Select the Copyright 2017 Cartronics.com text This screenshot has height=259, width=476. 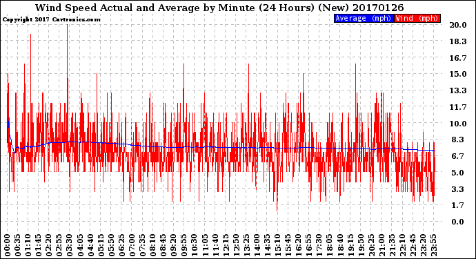(x=51, y=19)
